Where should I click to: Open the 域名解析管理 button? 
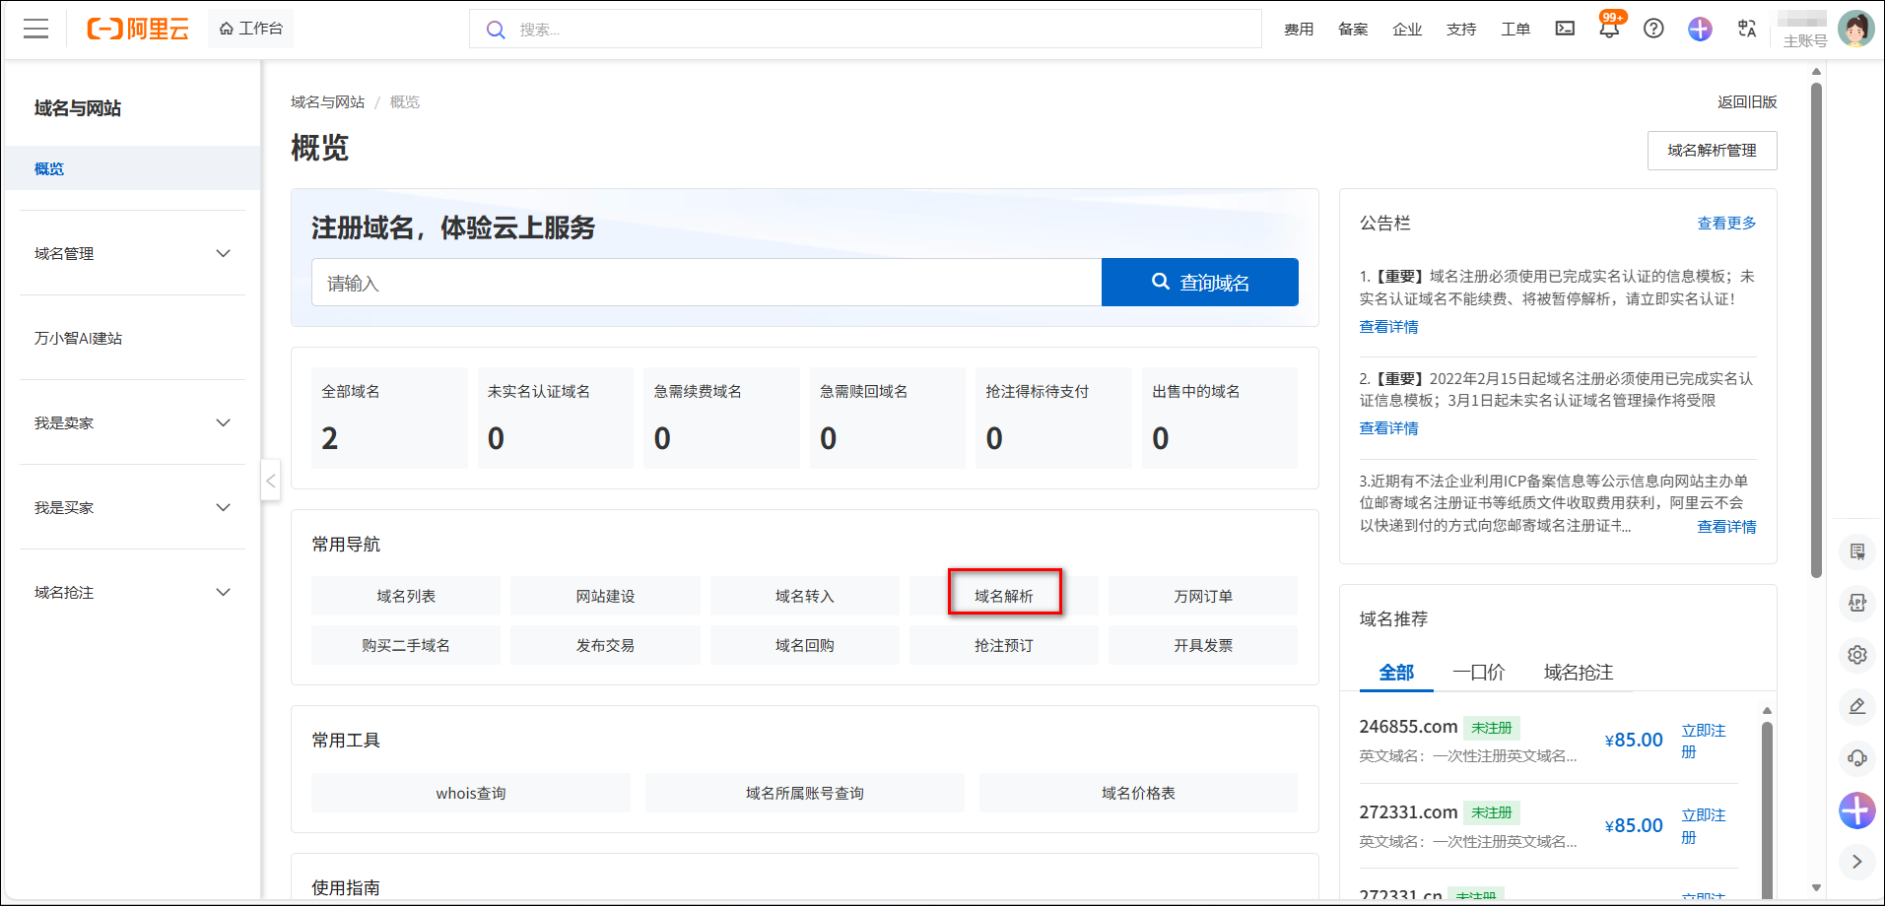pos(1712,151)
